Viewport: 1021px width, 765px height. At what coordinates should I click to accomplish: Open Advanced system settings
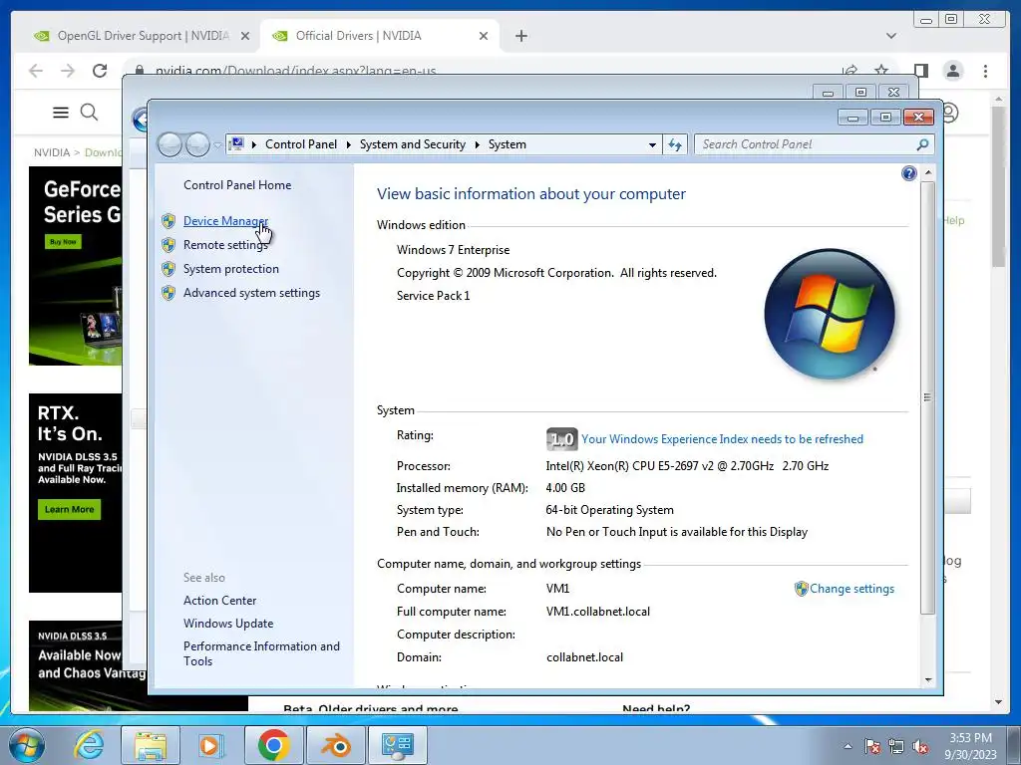tap(251, 293)
